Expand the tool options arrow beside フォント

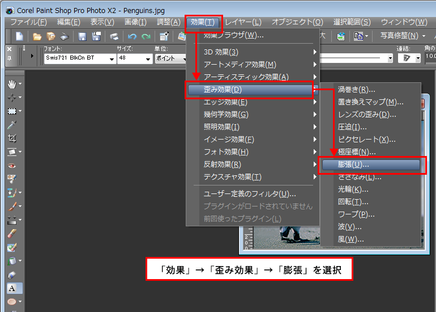coord(32,56)
